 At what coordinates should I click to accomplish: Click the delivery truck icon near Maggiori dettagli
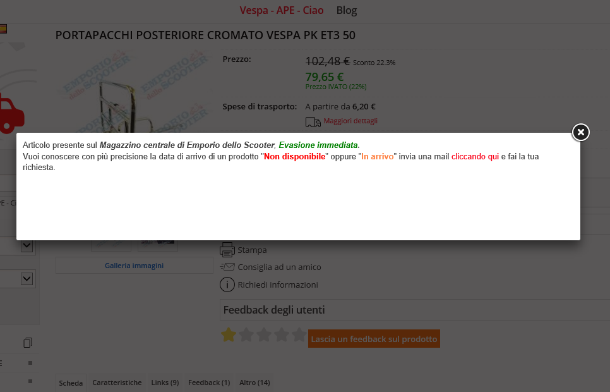pyautogui.click(x=313, y=122)
